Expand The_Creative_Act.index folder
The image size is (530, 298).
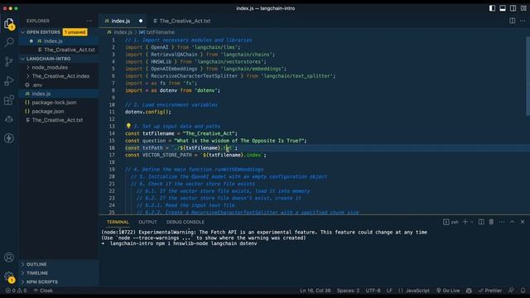coord(60,76)
